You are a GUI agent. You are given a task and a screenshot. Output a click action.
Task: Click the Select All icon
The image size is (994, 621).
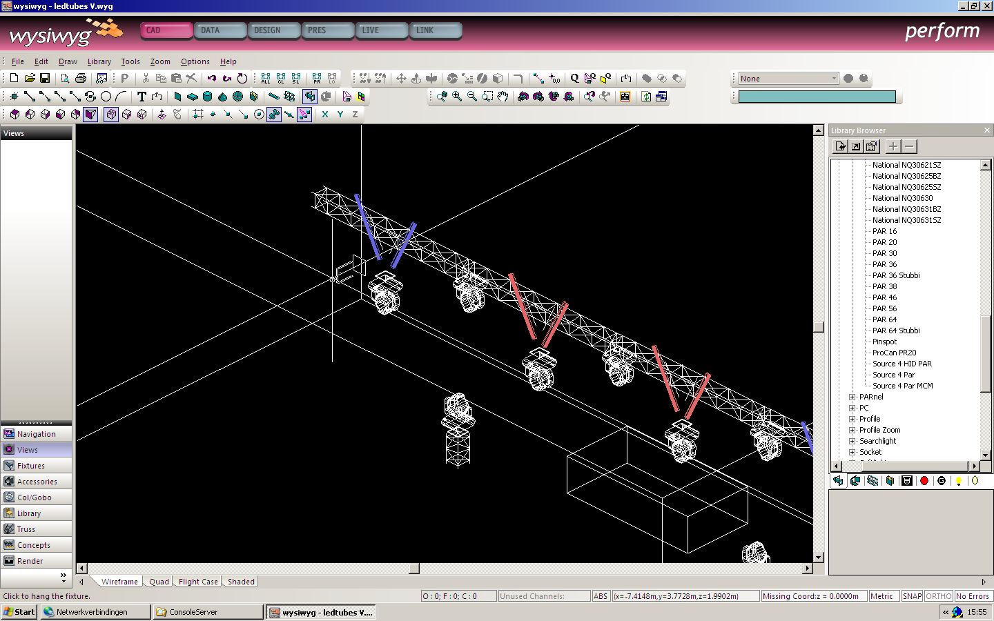point(266,79)
